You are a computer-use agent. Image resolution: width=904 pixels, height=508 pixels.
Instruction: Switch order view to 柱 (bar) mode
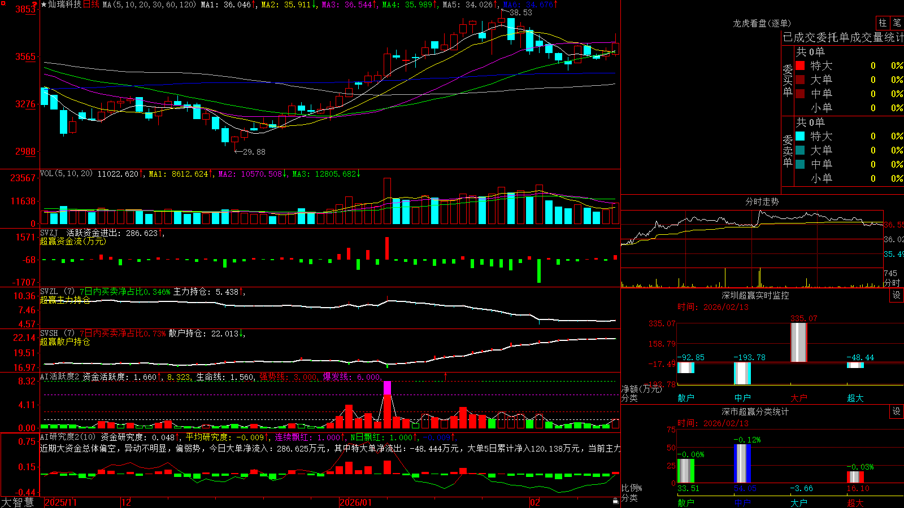(x=883, y=23)
